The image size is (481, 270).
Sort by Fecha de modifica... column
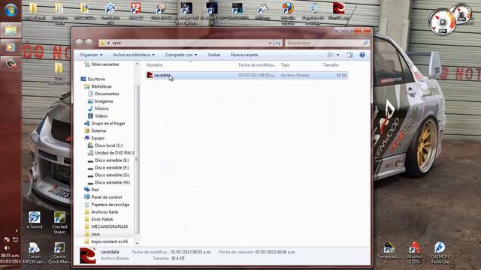point(257,65)
